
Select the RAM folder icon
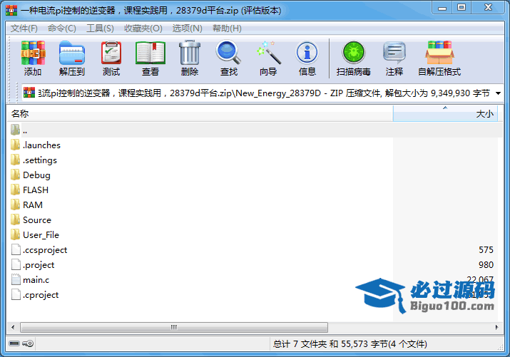click(x=15, y=205)
